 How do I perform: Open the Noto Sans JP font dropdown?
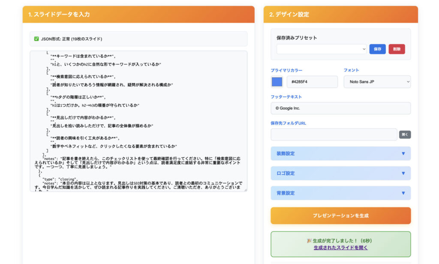click(x=377, y=82)
